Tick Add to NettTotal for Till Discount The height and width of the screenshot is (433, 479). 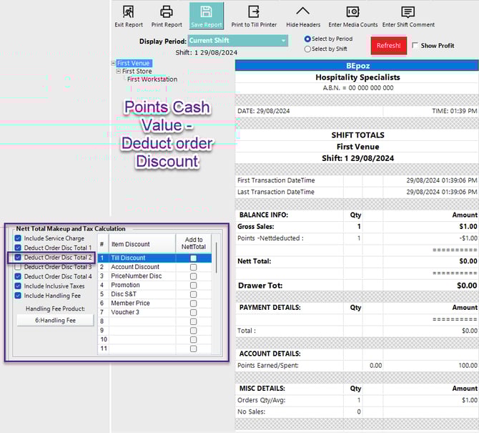click(193, 258)
